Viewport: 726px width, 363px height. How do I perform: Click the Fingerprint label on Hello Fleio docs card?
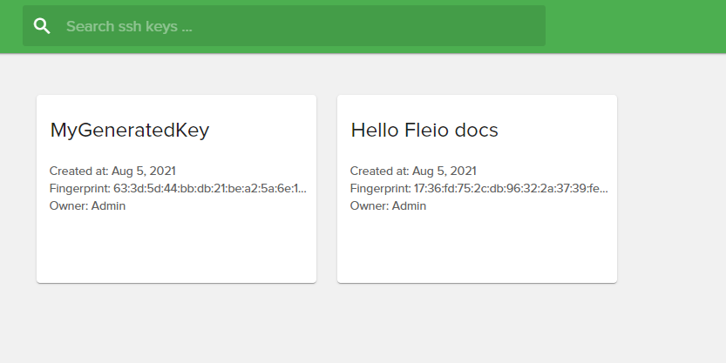[380, 188]
